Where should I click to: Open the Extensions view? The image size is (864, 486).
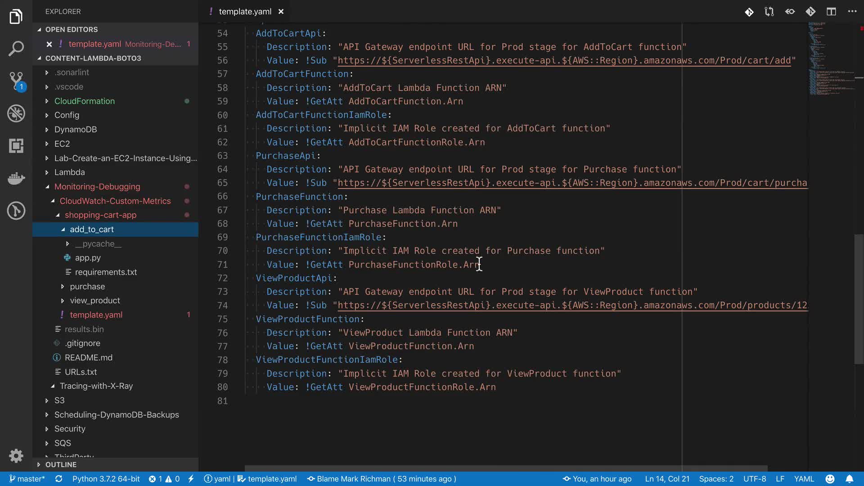coord(16,146)
